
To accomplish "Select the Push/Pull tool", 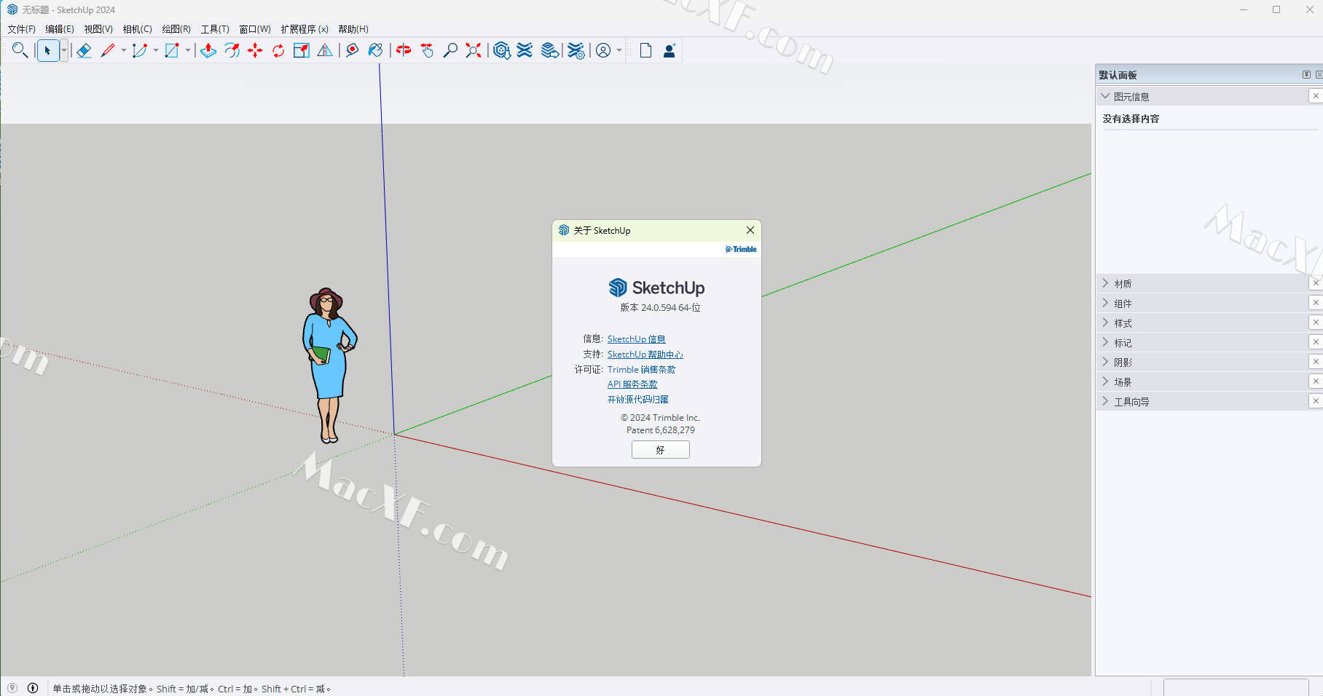I will click(x=208, y=50).
